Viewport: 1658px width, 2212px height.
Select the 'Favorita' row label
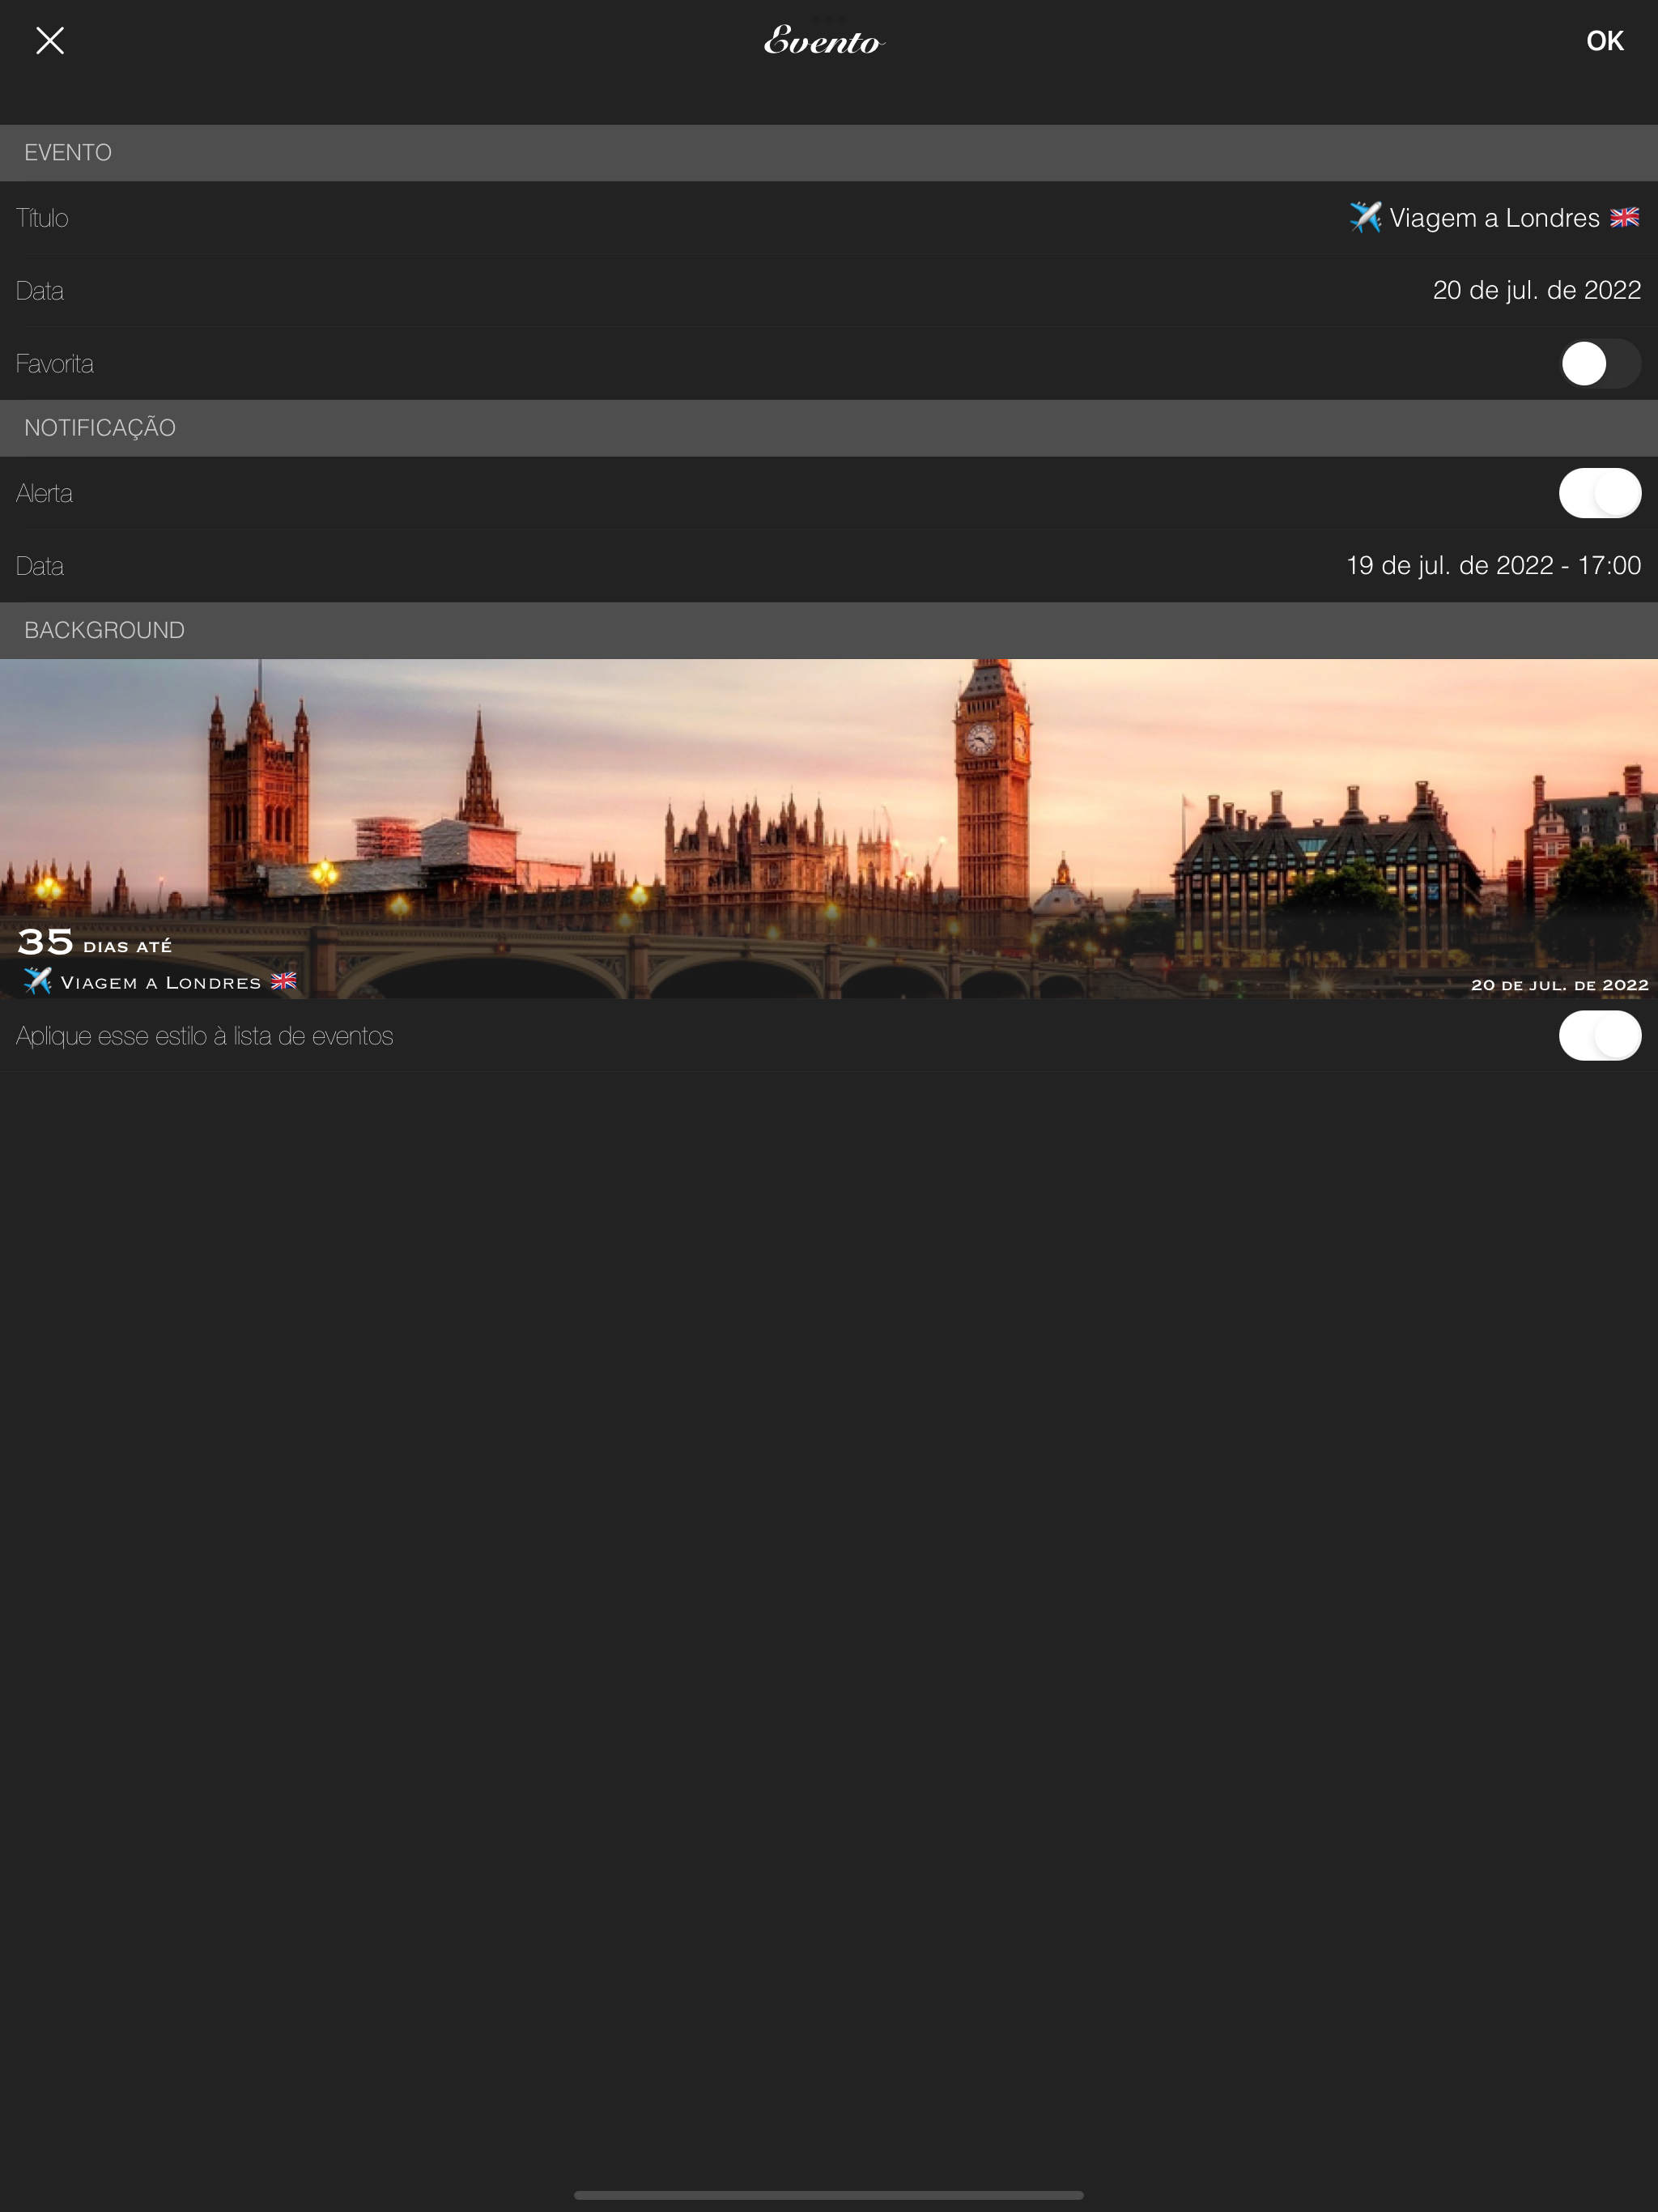55,364
